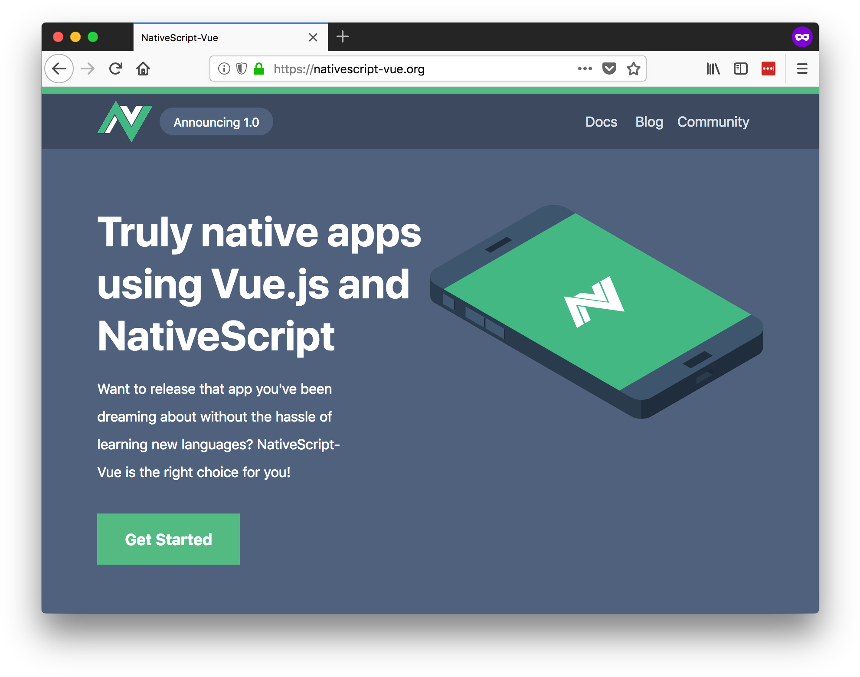The height and width of the screenshot is (677, 860).
Task: Select the NativeScript-Vue tab
Action: click(x=230, y=37)
